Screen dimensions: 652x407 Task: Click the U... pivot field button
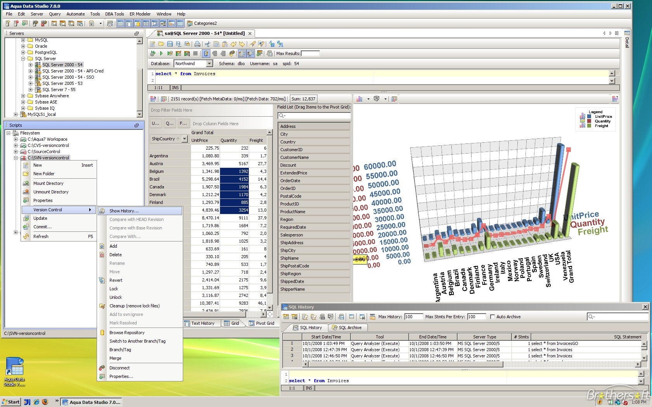156,124
